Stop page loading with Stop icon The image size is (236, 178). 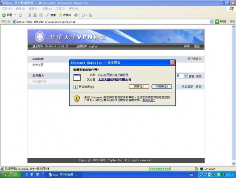29,15
